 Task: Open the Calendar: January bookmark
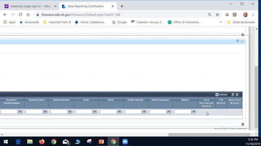coord(147,22)
